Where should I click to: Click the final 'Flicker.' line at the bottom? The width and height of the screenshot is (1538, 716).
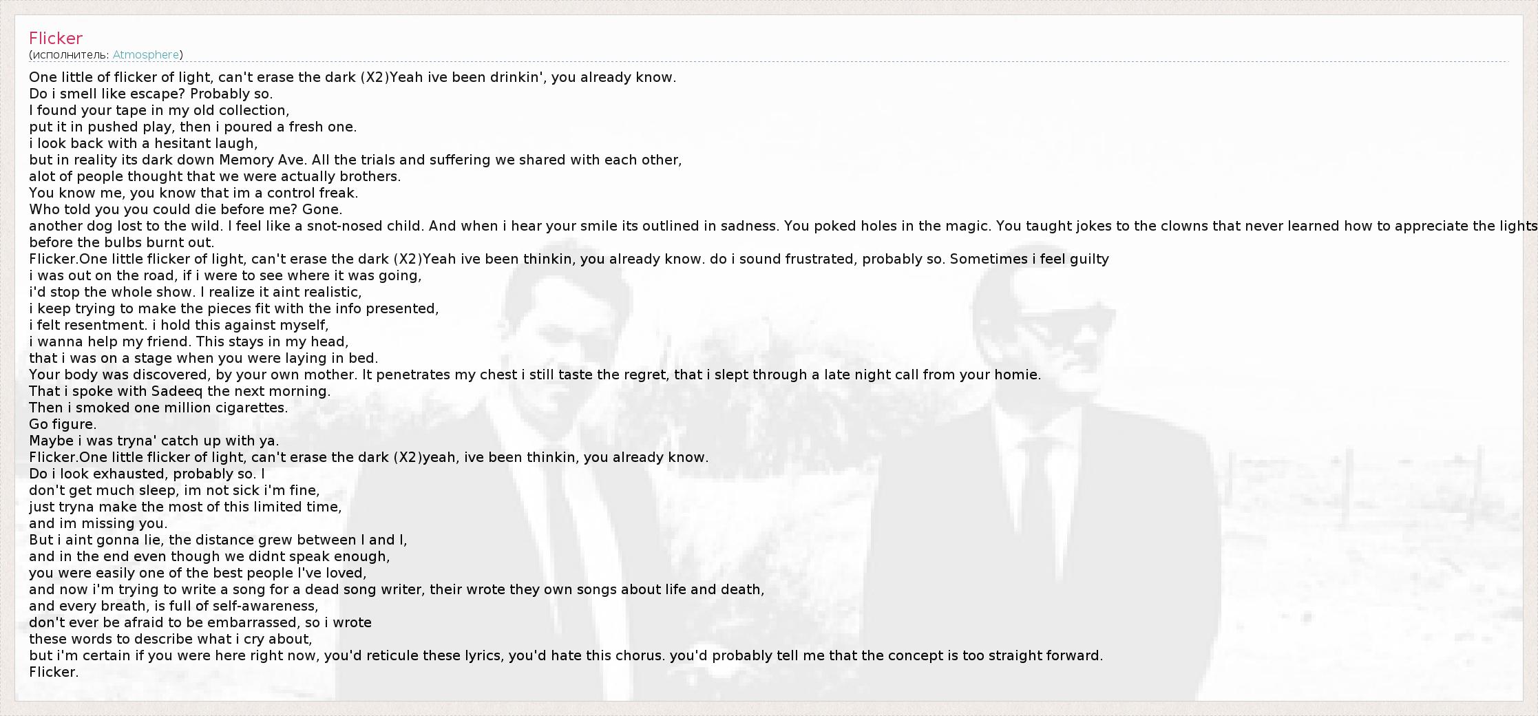(54, 672)
